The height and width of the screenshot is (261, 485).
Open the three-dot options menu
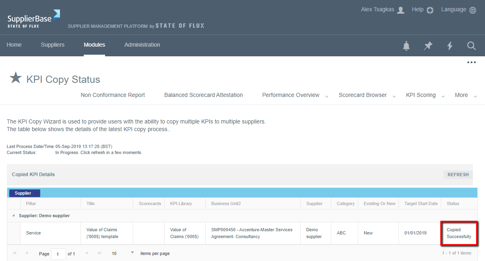471,62
